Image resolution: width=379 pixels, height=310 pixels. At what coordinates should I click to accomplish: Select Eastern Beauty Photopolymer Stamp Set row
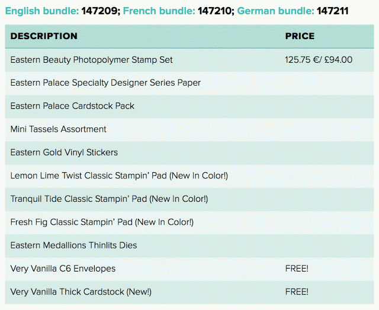91,60
